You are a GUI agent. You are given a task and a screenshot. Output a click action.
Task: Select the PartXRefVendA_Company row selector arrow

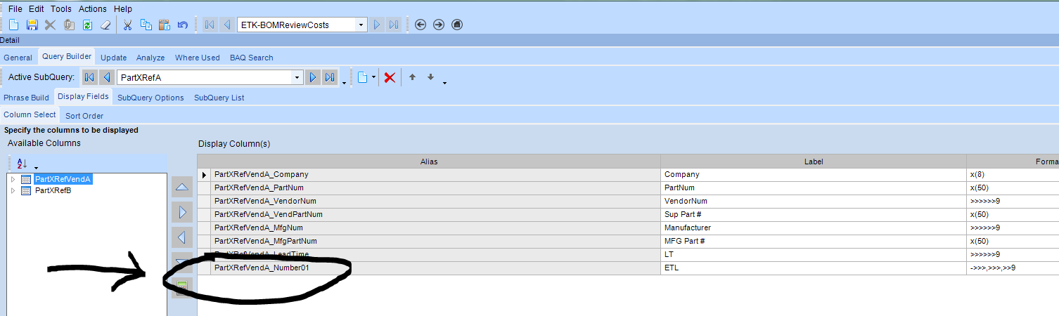205,174
